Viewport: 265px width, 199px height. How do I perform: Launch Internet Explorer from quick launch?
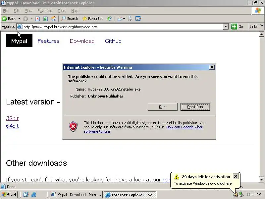tap(34, 195)
